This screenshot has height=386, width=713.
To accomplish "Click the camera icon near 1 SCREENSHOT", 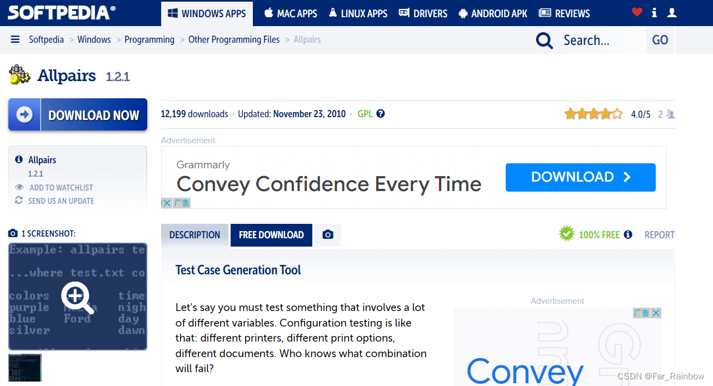I will (x=13, y=233).
